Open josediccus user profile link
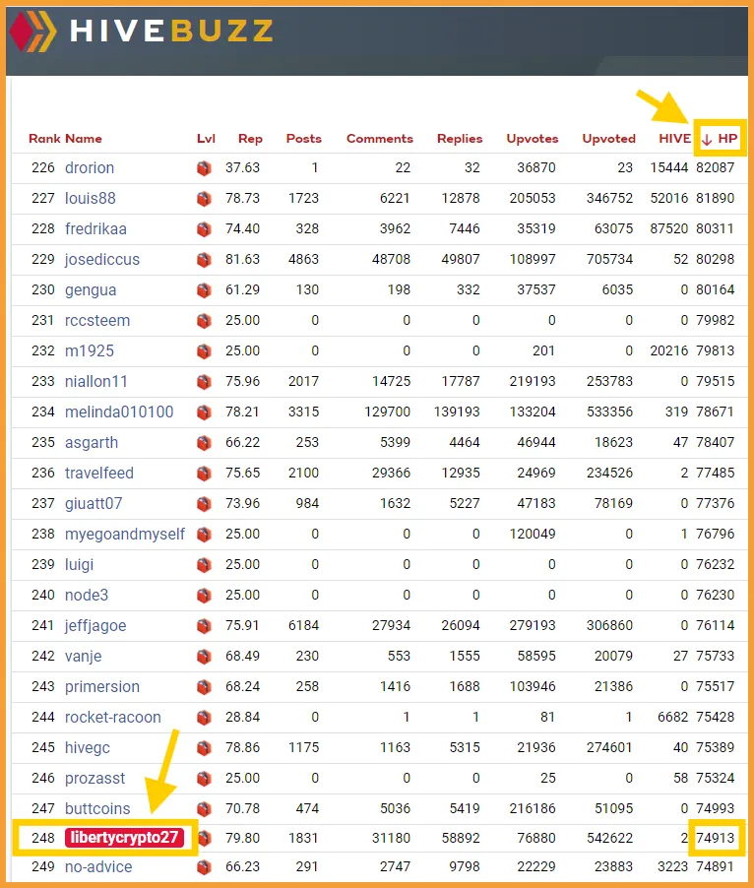 click(102, 259)
